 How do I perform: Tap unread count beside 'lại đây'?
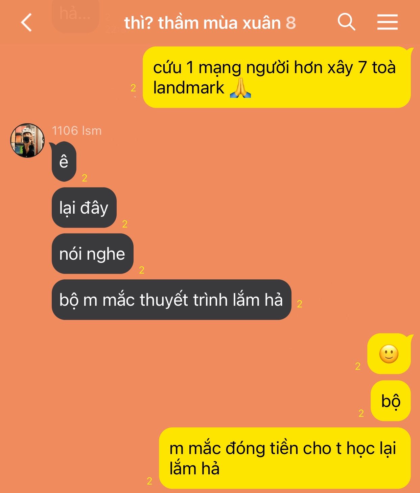[125, 224]
